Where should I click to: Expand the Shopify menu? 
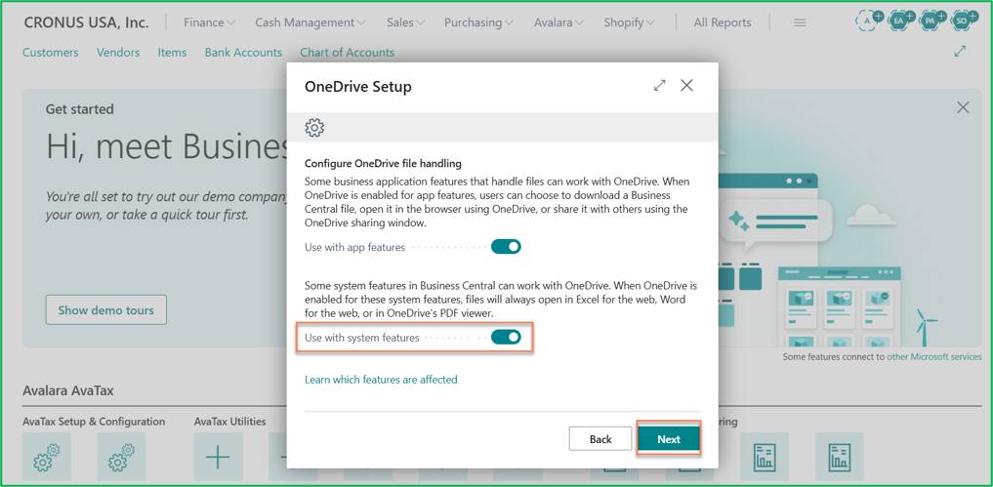(x=630, y=22)
